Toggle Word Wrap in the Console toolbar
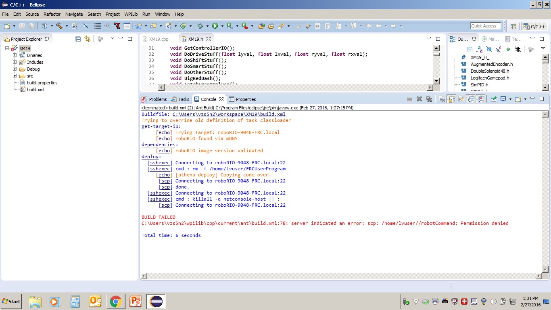Viewport: 551px width, 310px height. [x=461, y=99]
